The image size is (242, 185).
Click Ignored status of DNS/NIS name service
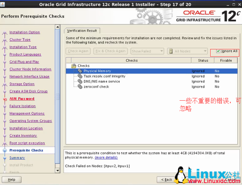pos(198,81)
